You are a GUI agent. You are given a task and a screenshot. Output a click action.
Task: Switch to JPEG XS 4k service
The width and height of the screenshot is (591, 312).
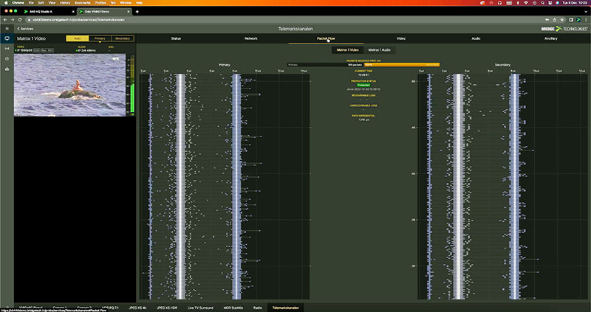click(138, 308)
